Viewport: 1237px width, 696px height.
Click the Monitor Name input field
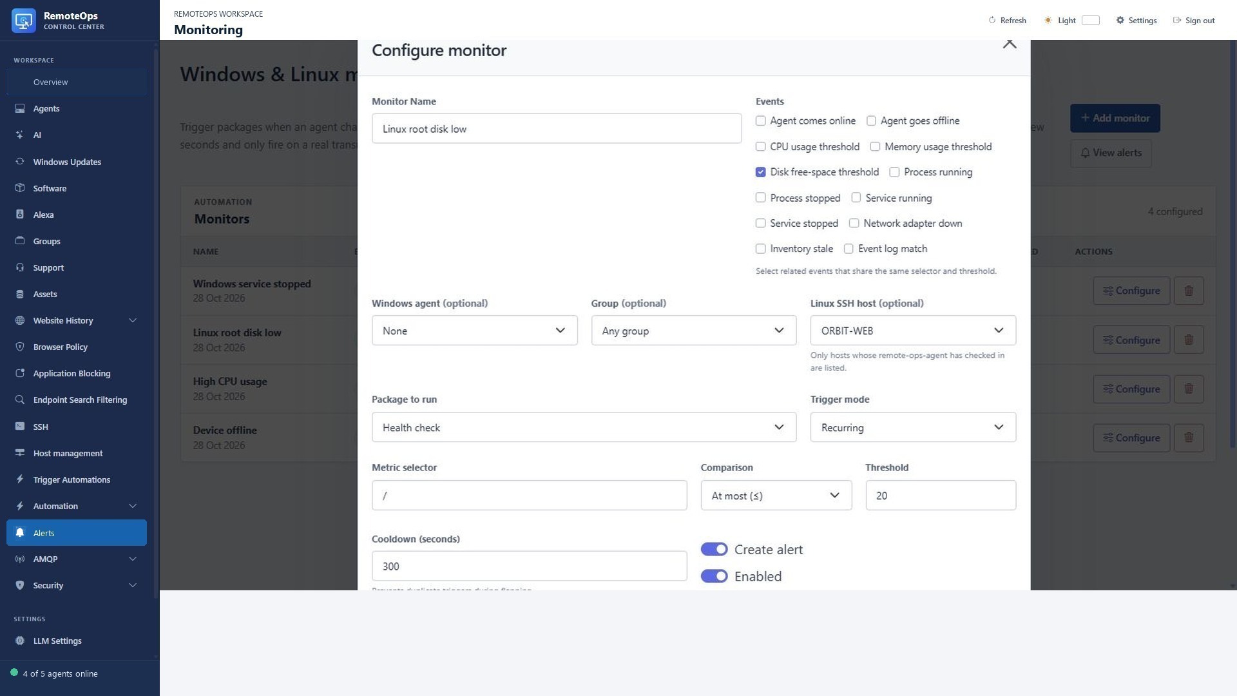pyautogui.click(x=557, y=129)
